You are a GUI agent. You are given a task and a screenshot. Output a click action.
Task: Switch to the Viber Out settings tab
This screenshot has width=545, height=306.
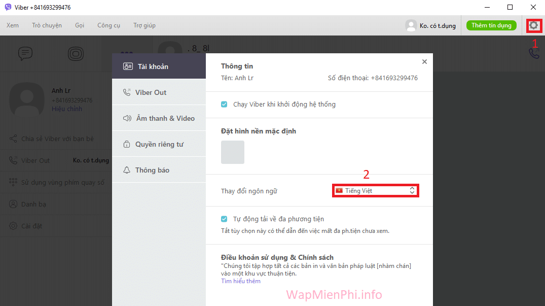point(159,92)
